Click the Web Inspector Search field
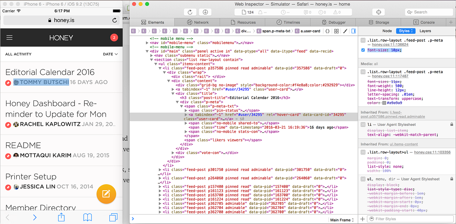The width and height of the screenshot is (456, 224). coord(429,12)
